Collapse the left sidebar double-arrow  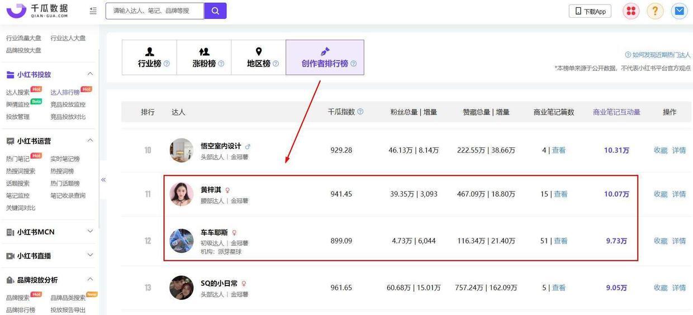click(103, 180)
